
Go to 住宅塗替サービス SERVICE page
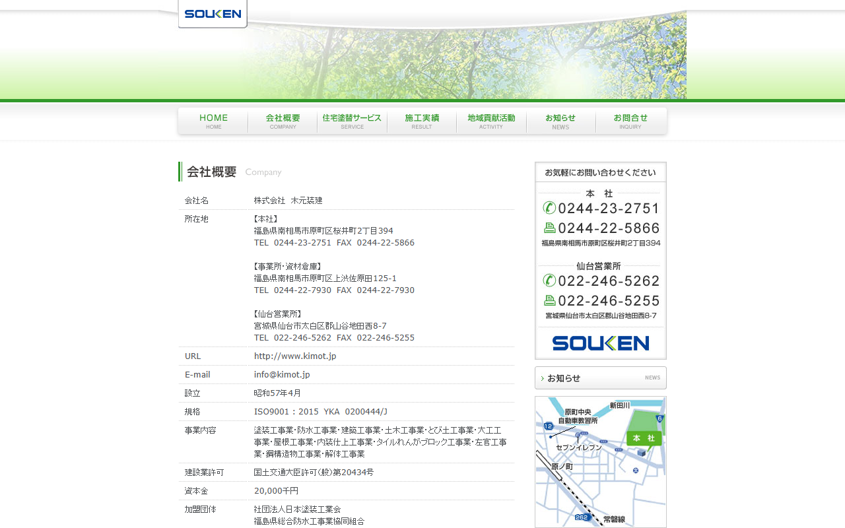click(352, 121)
